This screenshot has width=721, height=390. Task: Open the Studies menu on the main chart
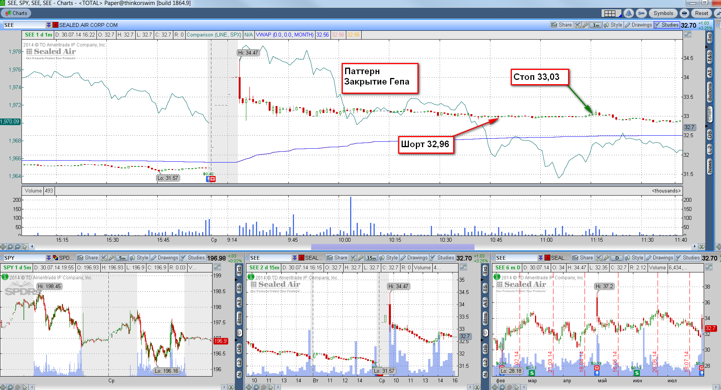coord(667,25)
